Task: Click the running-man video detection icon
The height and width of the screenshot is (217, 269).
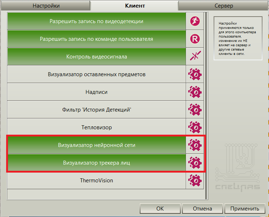Action: [x=195, y=21]
